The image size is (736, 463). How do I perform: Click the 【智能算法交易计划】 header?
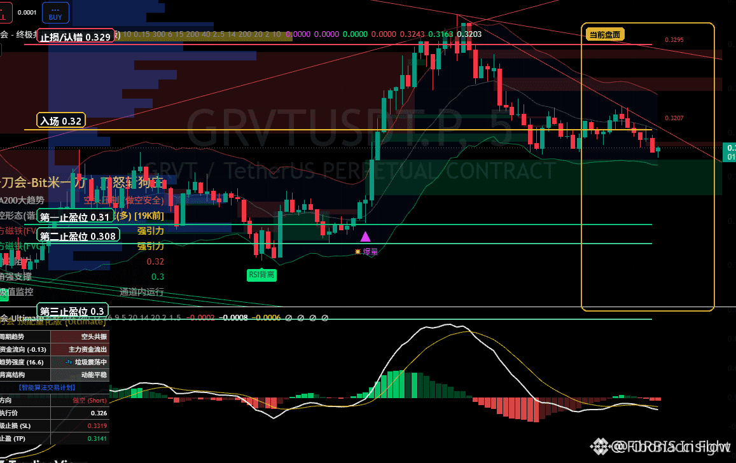click(47, 387)
